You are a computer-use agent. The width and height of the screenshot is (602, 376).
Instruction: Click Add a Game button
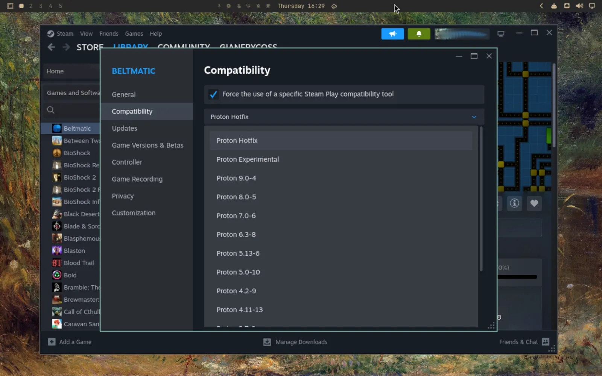(70, 342)
